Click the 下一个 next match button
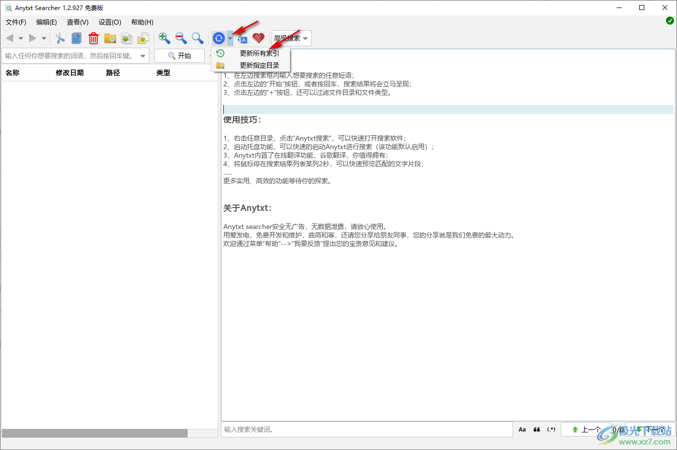This screenshot has height=450, width=677. pos(650,429)
